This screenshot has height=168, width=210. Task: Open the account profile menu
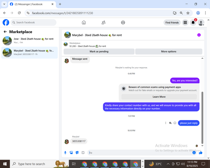tap(201, 23)
